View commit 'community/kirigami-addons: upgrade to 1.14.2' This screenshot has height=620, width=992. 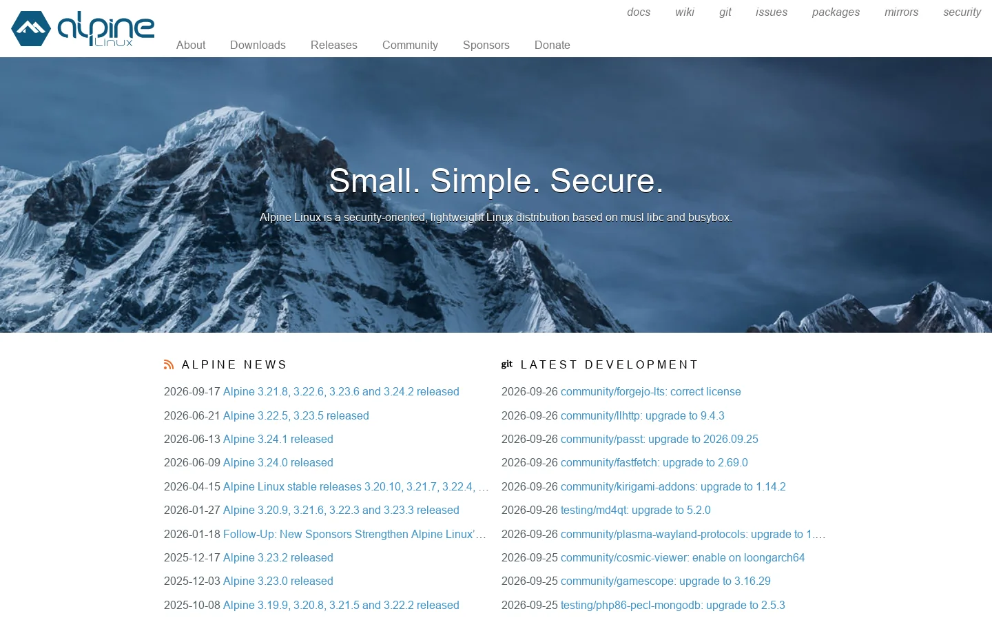673,486
